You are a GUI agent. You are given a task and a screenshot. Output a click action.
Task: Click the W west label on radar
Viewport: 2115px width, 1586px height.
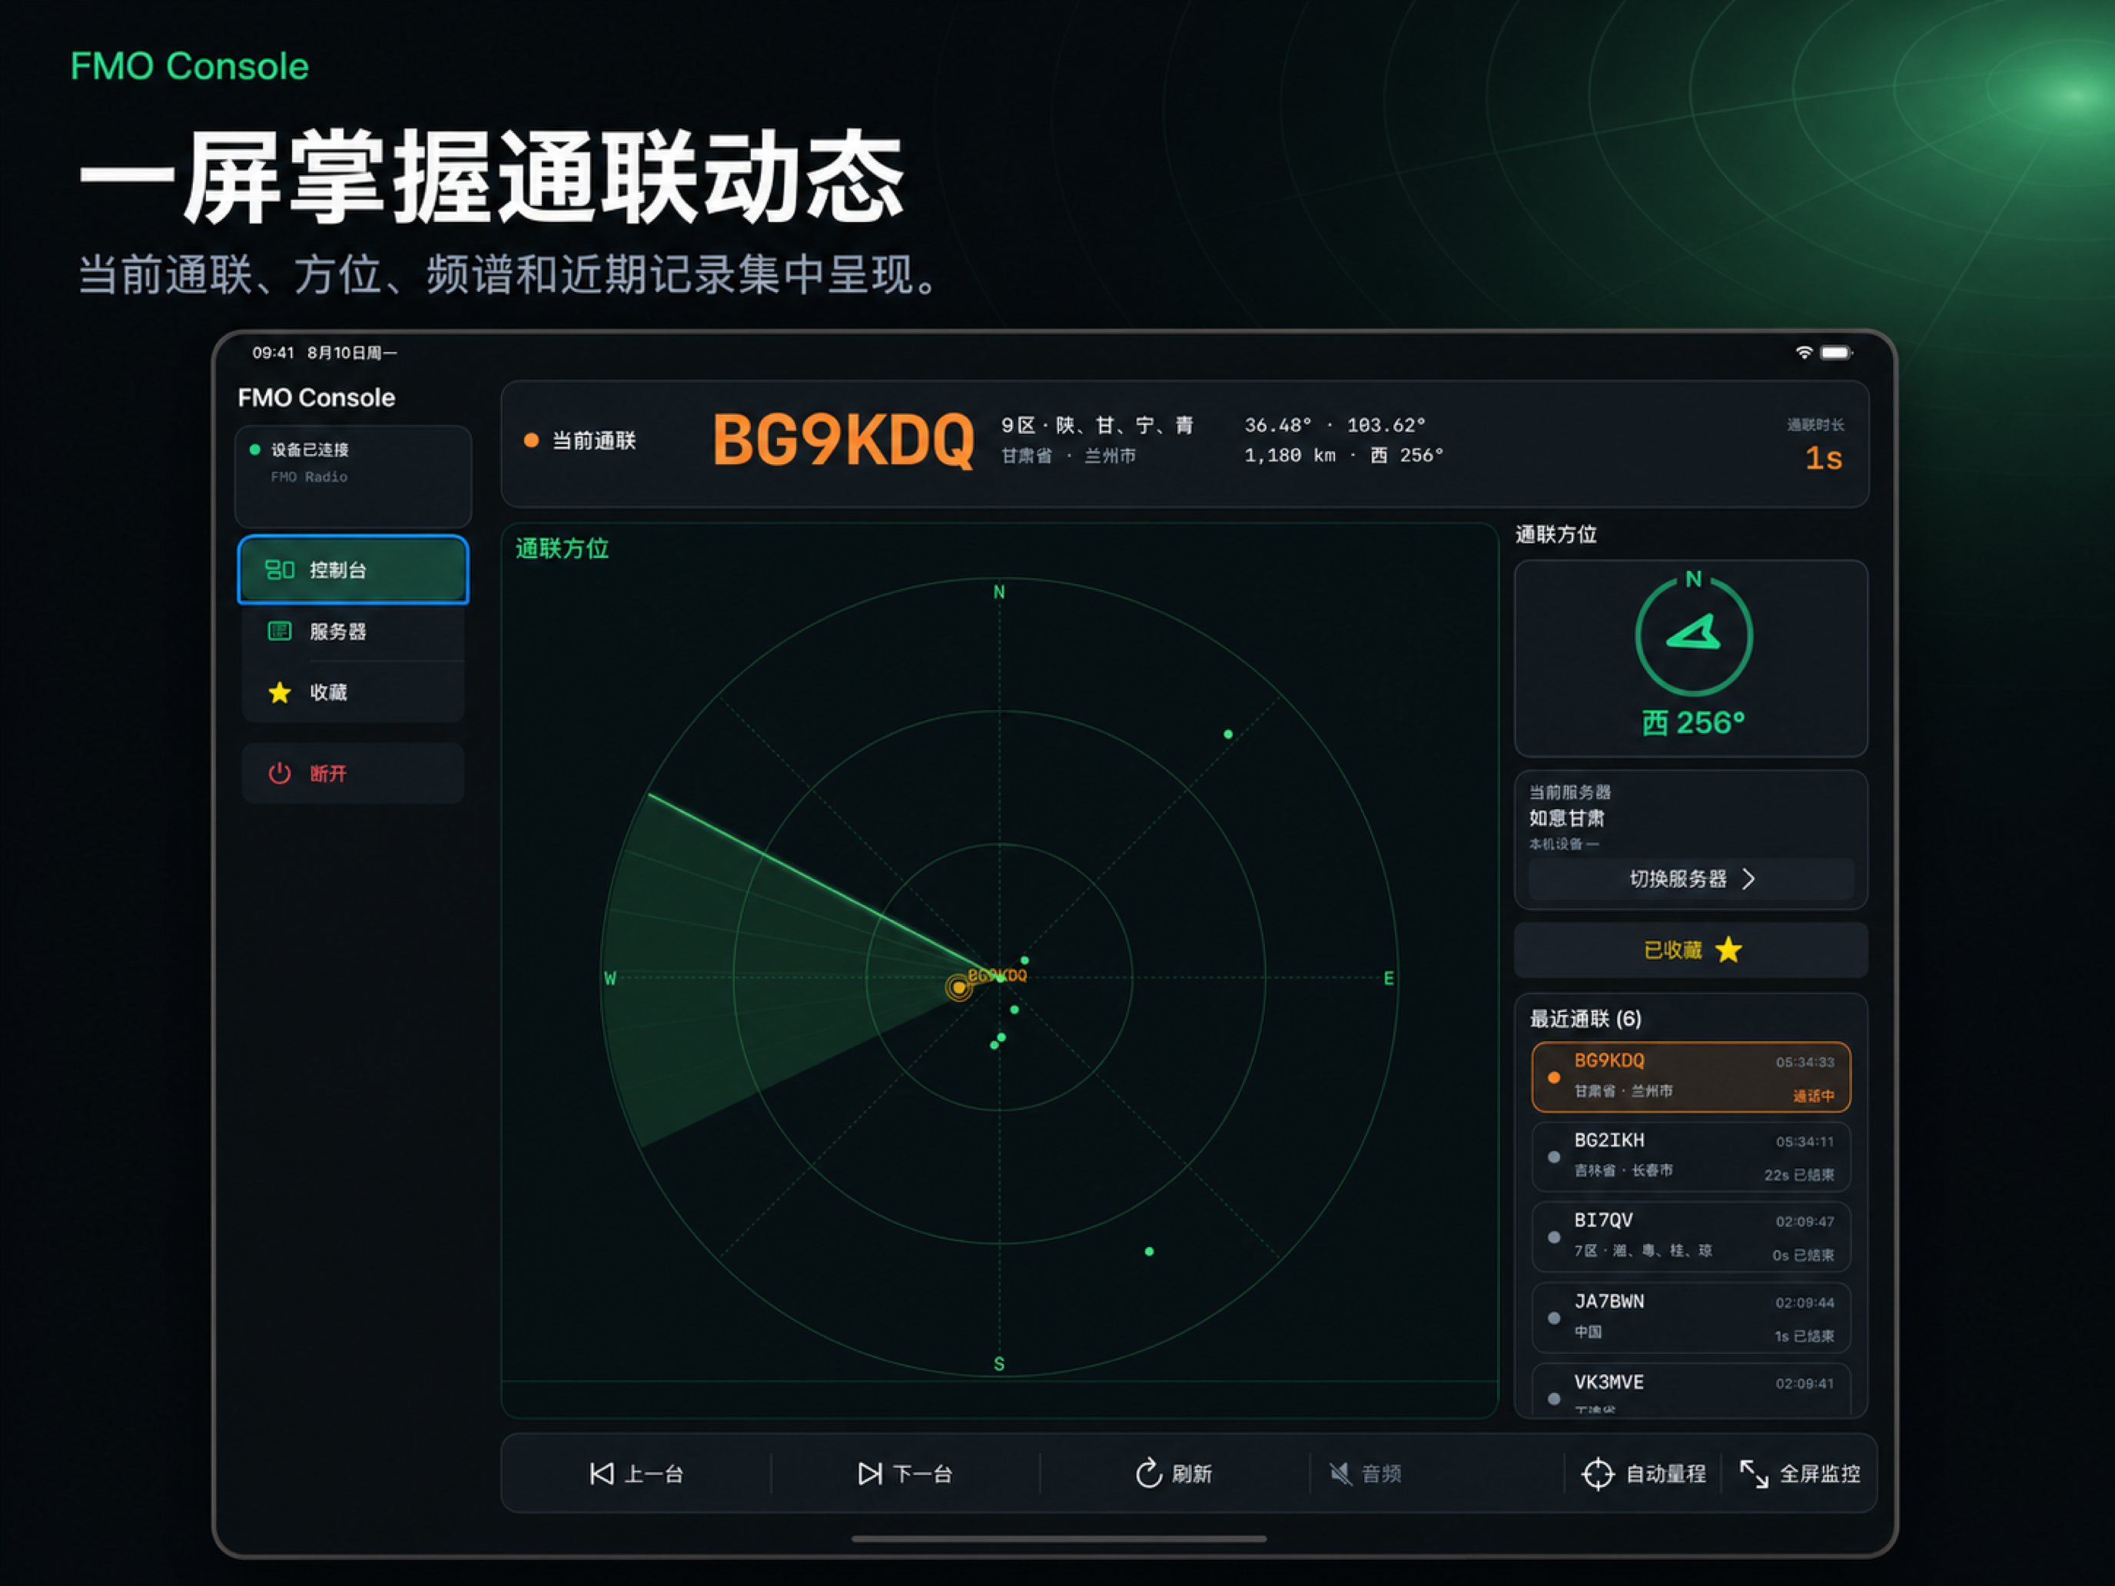[610, 978]
